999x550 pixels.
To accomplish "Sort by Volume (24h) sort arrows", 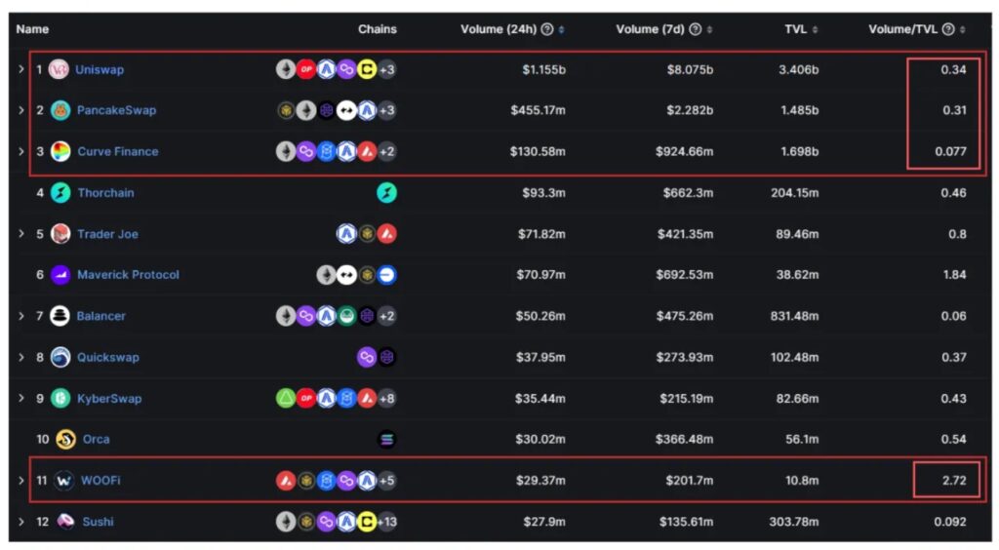I will (x=561, y=29).
